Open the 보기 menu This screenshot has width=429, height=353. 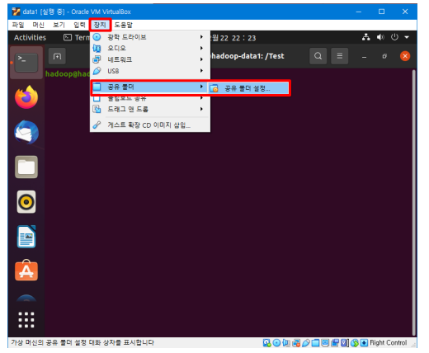pyautogui.click(x=59, y=25)
